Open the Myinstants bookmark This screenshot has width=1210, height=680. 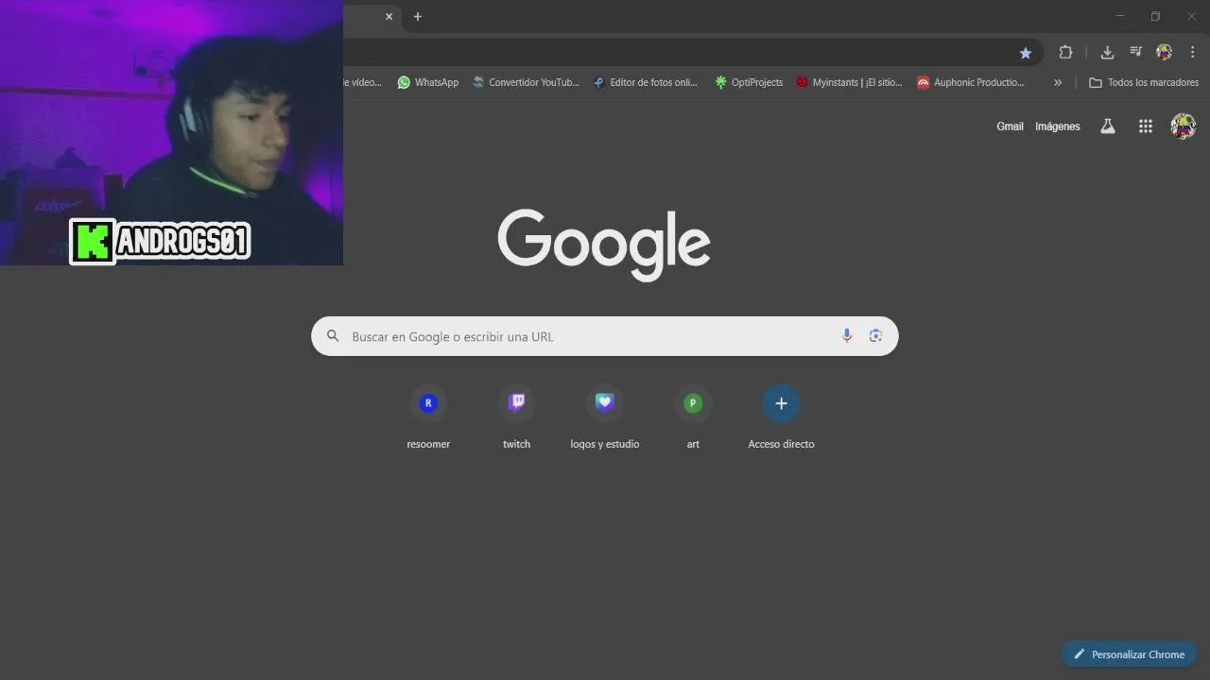849,82
